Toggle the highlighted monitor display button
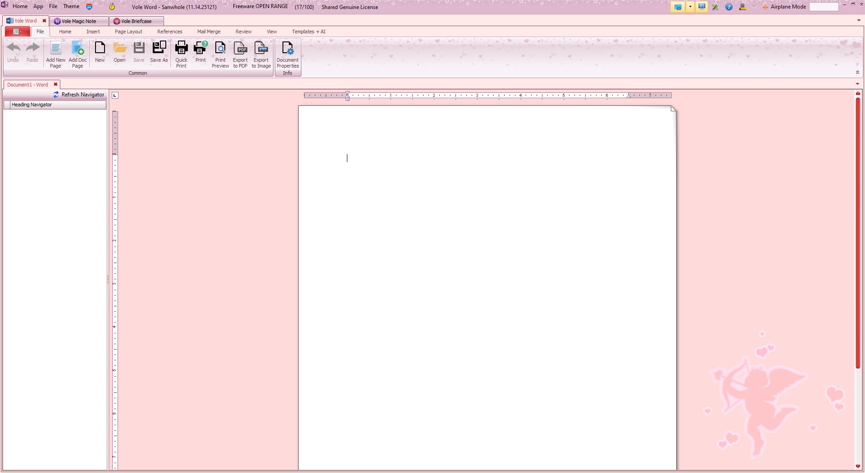The height and width of the screenshot is (473, 865). (701, 7)
